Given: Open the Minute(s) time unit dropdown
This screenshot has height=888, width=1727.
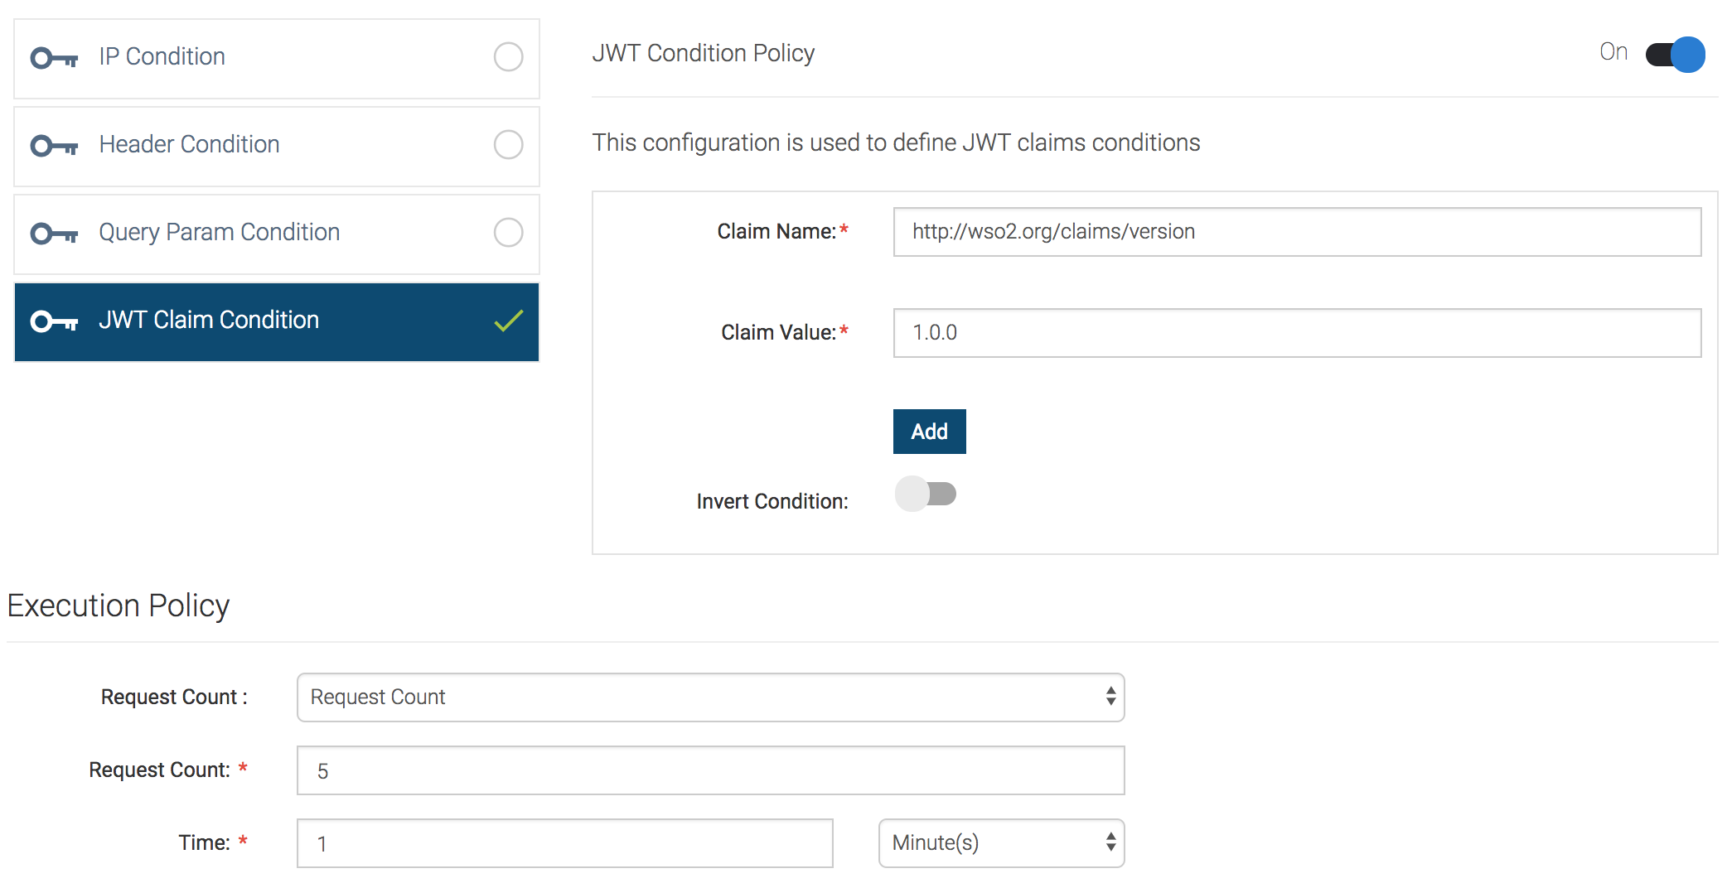Looking at the screenshot, I should (x=1000, y=842).
